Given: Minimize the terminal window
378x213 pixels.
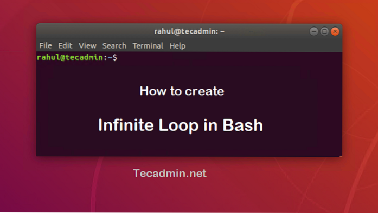Looking at the screenshot, I should 313,31.
